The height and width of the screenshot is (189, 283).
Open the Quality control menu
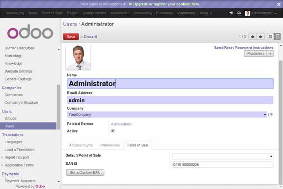pos(94,13)
